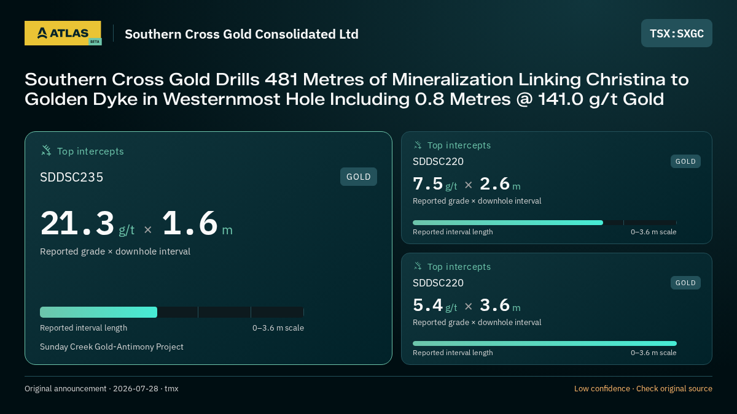Click the GOLD tag on the 7.5 g/t card
This screenshot has width=737, height=414.
685,161
